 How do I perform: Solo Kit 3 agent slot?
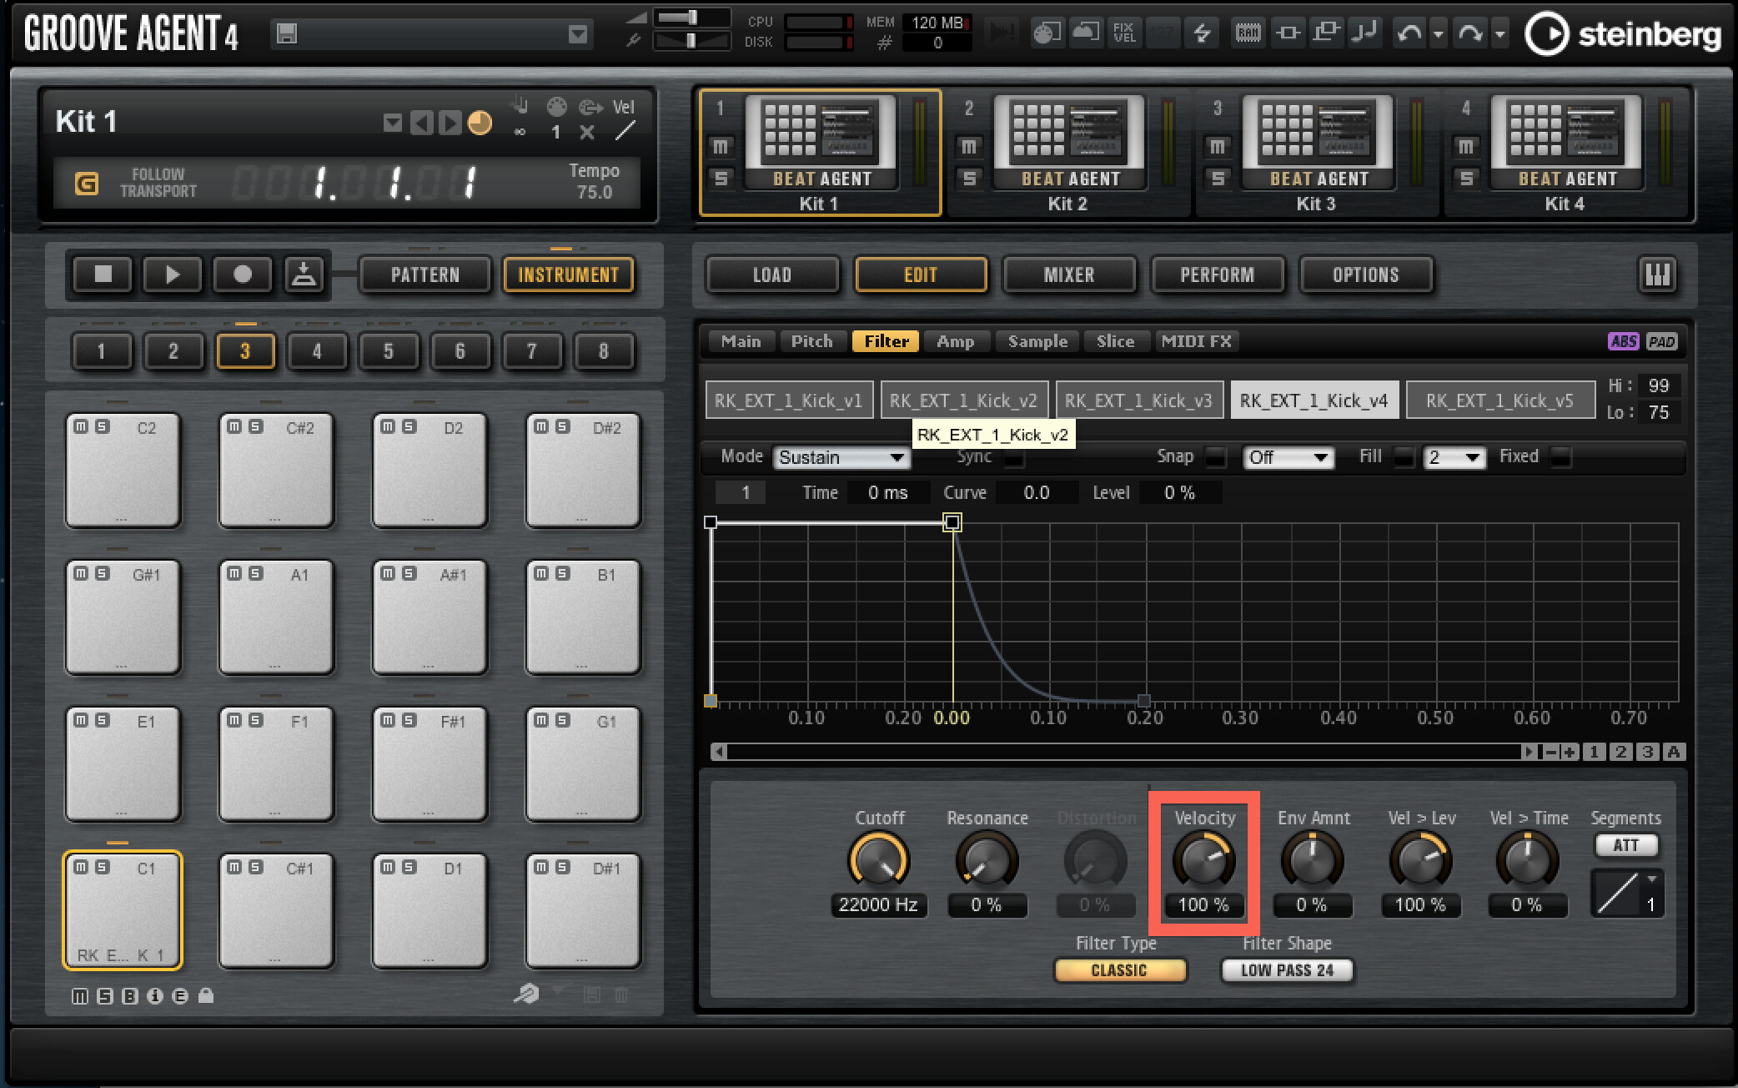pyautogui.click(x=1217, y=179)
